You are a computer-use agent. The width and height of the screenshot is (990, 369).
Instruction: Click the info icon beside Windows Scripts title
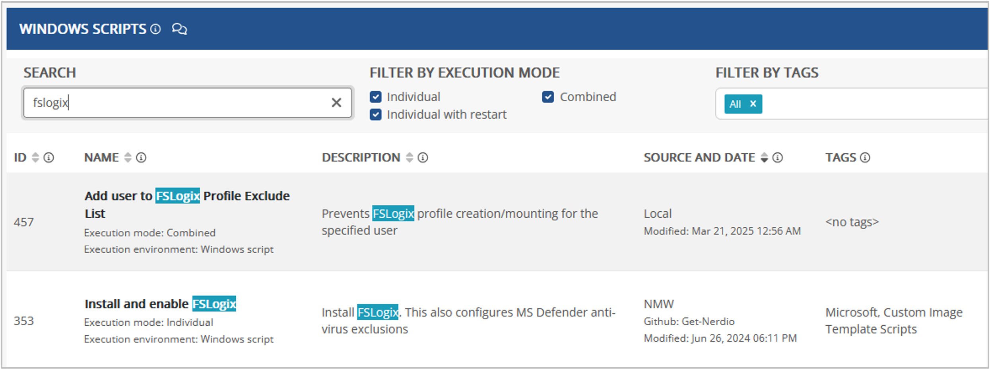pos(155,29)
